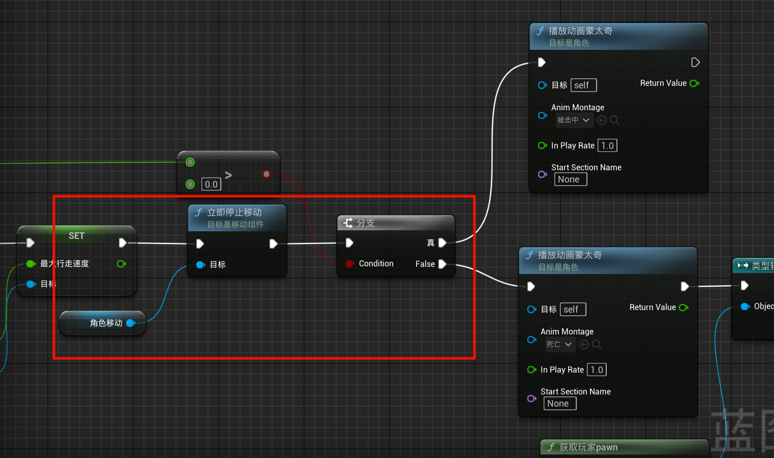Screen dimensions: 774x458
Task: Select the 立即停止移动 node title
Action: 234,213
